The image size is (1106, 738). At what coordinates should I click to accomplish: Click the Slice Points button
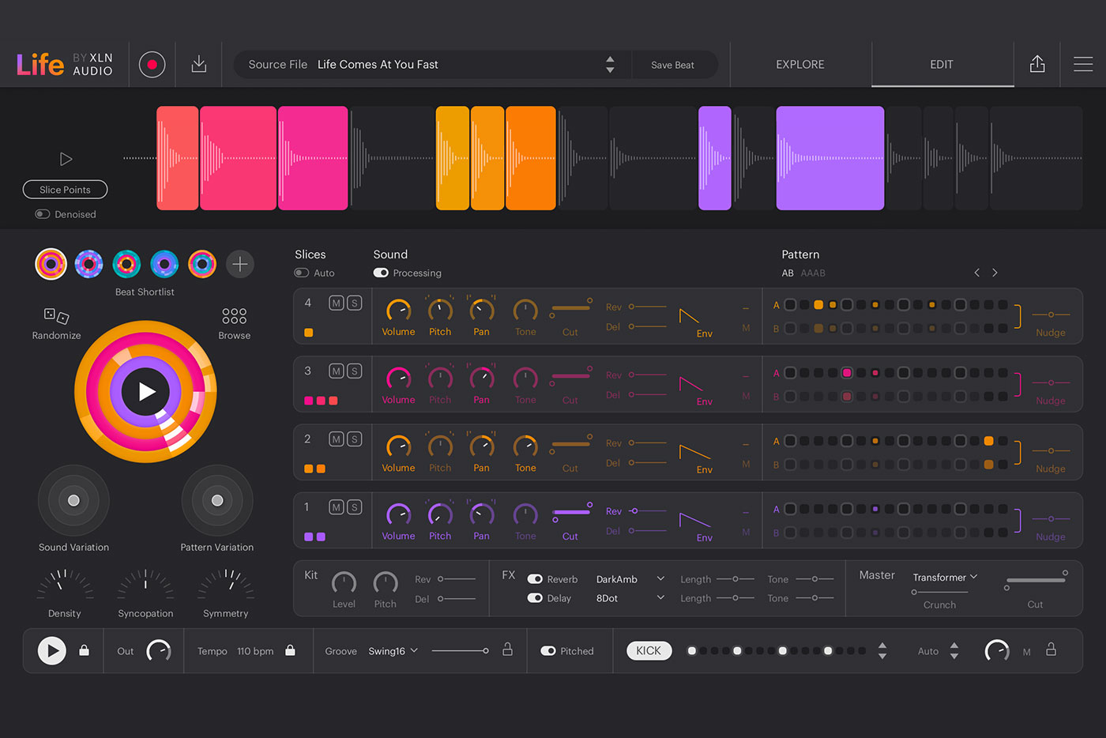pyautogui.click(x=65, y=190)
